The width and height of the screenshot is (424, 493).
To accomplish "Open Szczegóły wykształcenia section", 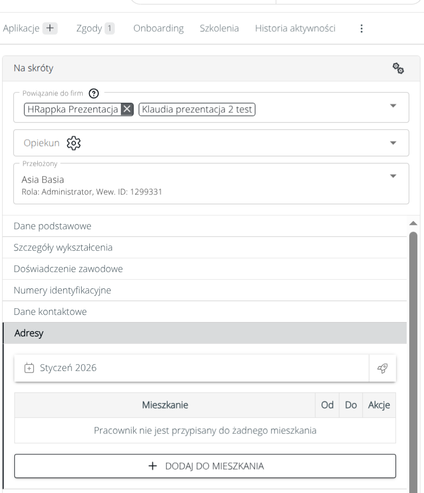I will 204,248.
